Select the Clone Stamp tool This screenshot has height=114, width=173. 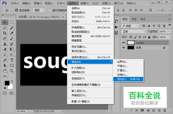pyautogui.click(x=5, y=44)
